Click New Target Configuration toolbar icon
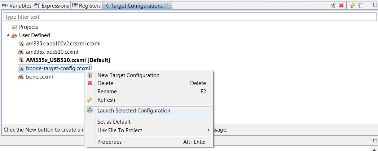The width and height of the screenshot is (378, 151). [333, 6]
